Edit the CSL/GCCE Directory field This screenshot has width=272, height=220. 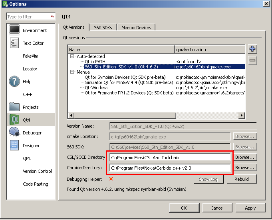tap(170, 158)
